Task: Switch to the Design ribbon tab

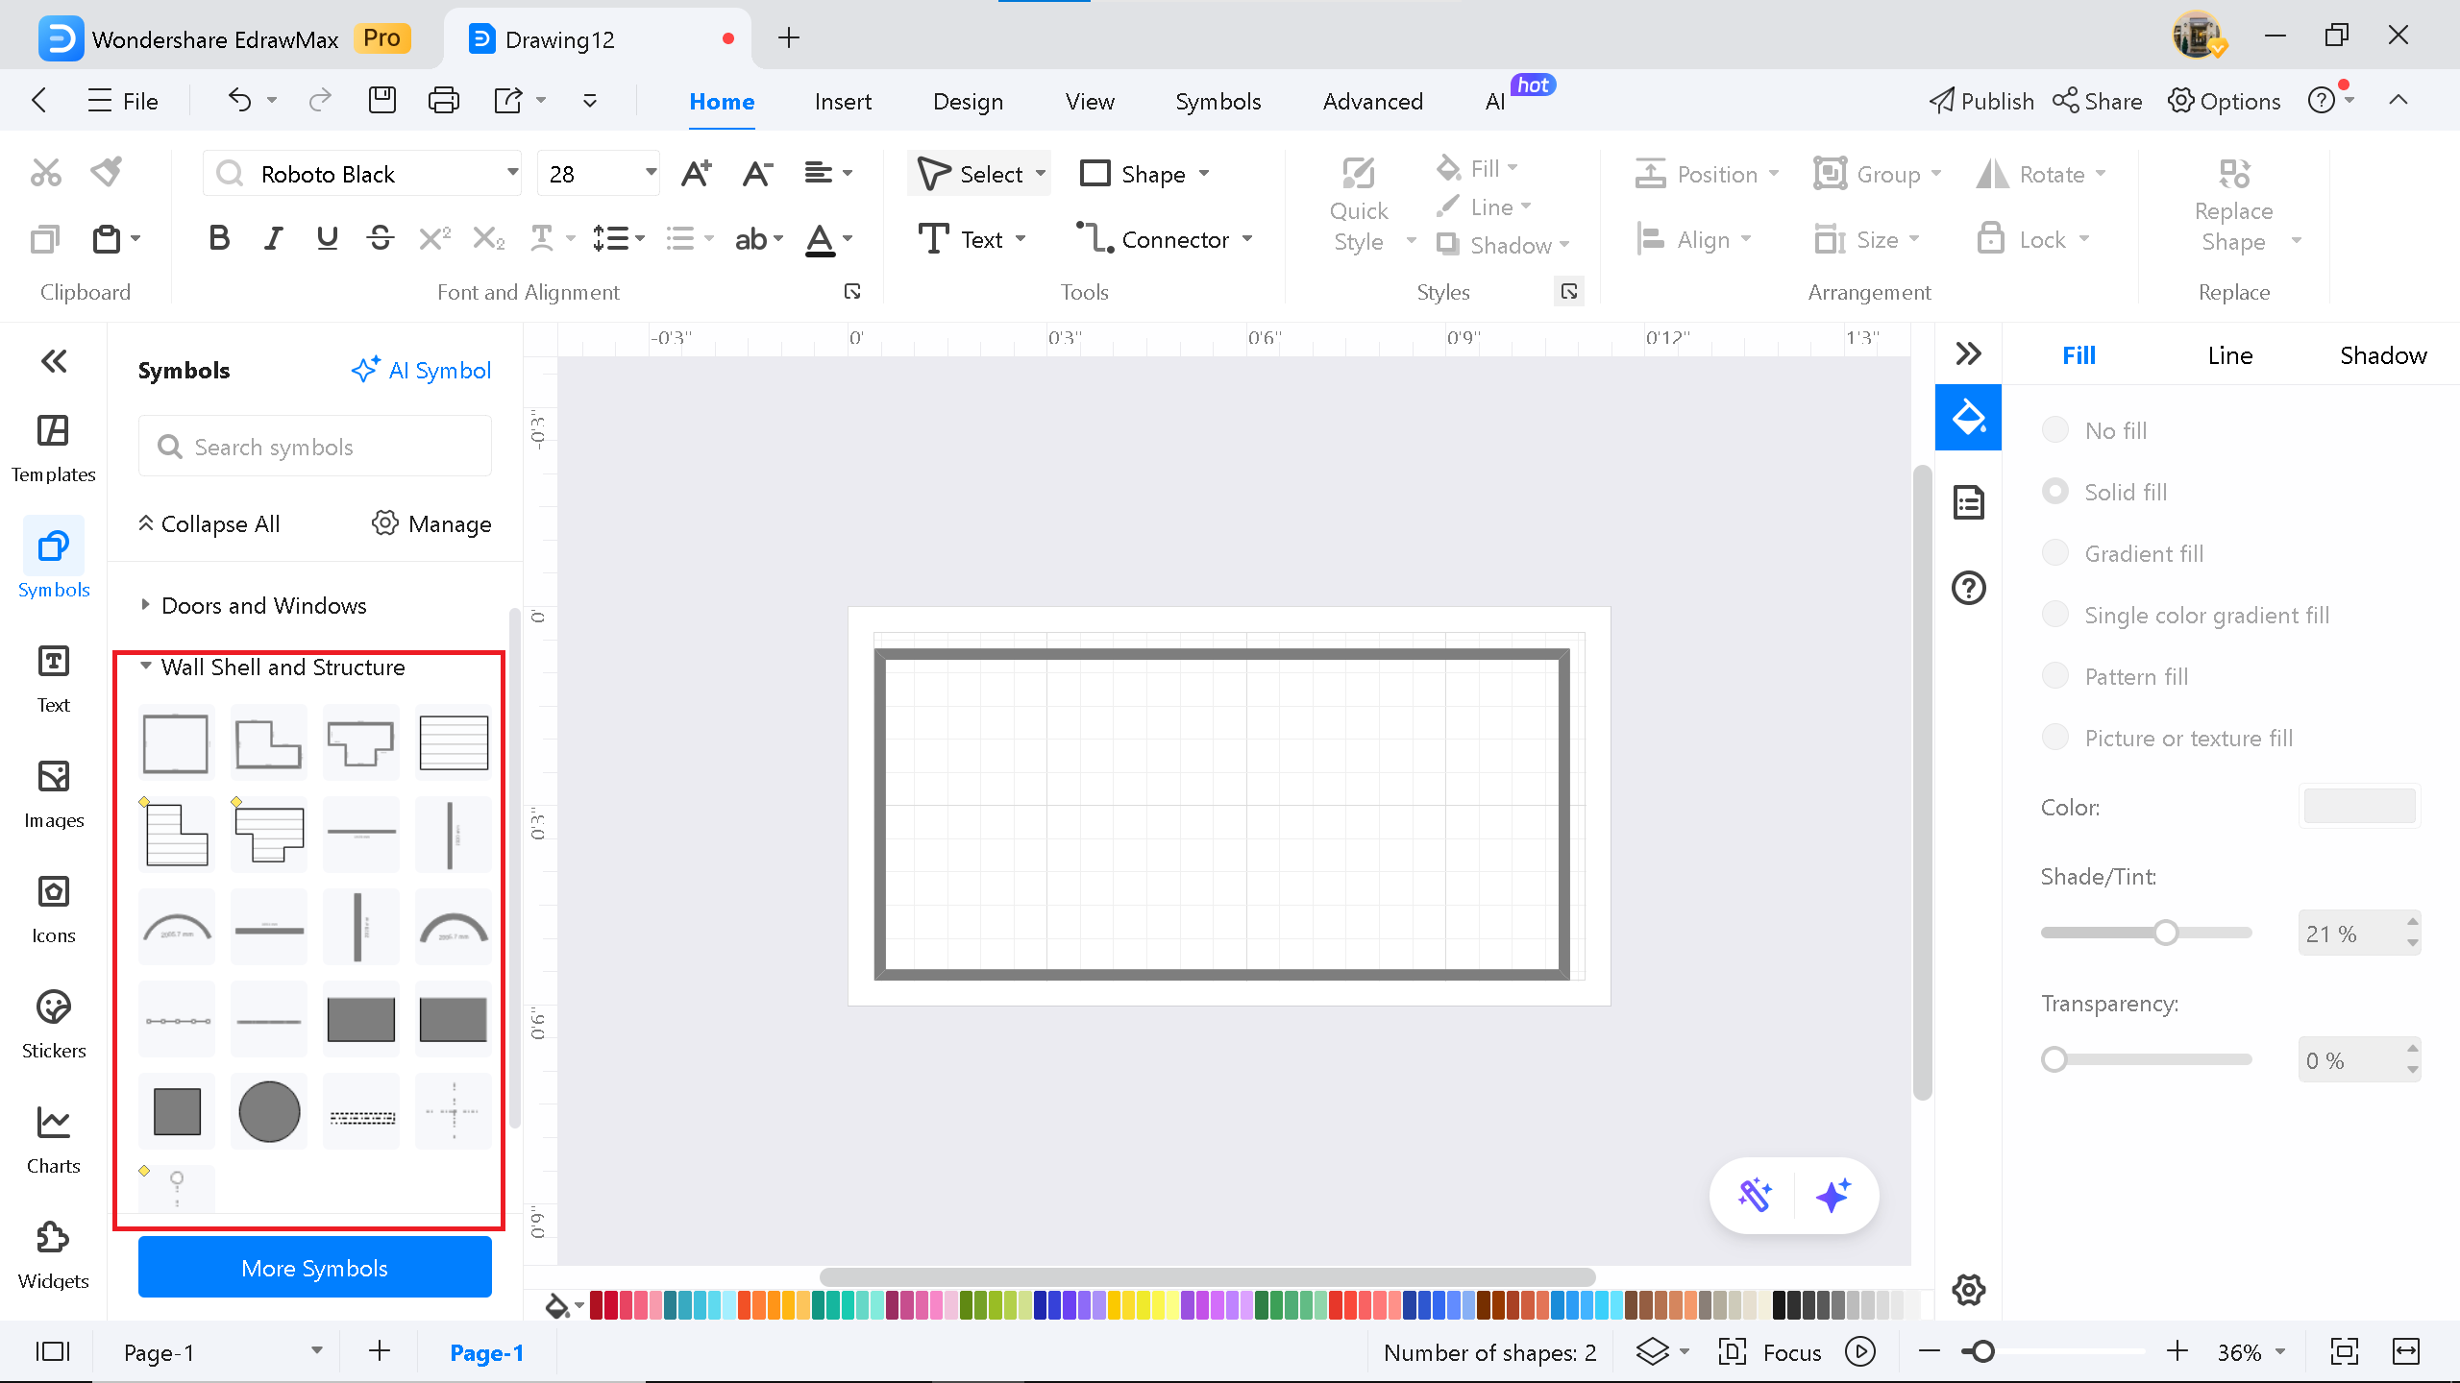Action: coord(968,101)
